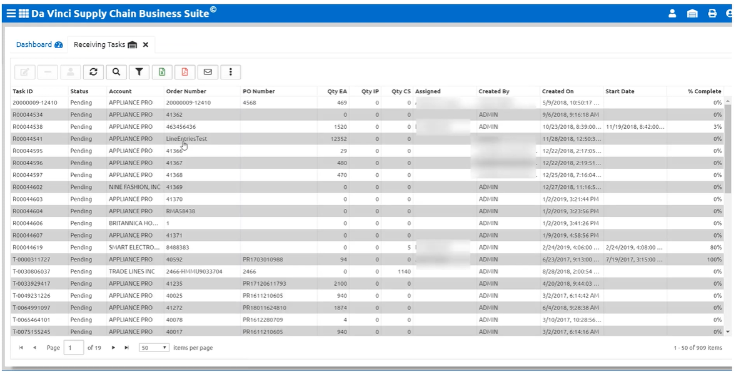Screen dimensions: 736x374
Task: Open search with the magnifier icon
Action: (116, 72)
